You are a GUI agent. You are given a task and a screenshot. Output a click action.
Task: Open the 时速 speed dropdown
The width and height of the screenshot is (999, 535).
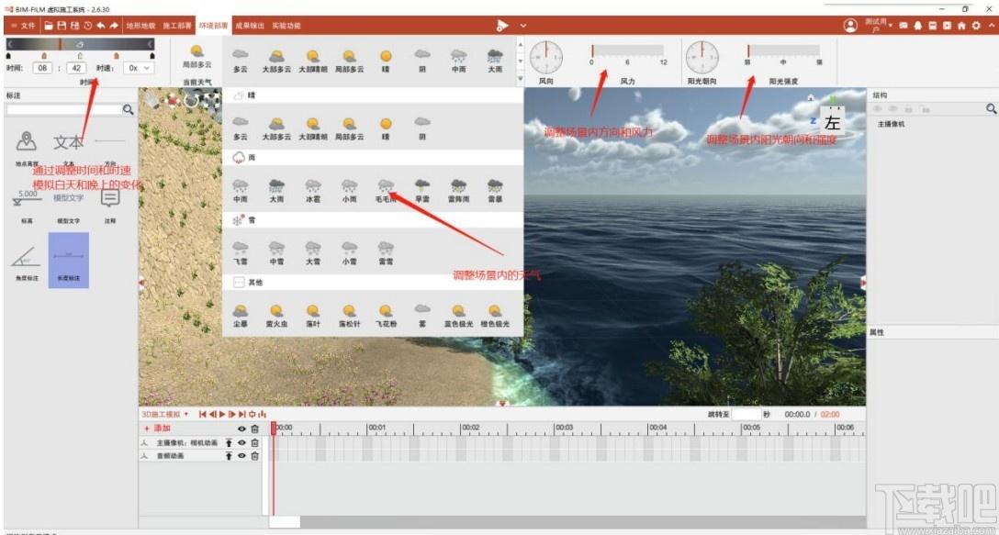point(139,68)
